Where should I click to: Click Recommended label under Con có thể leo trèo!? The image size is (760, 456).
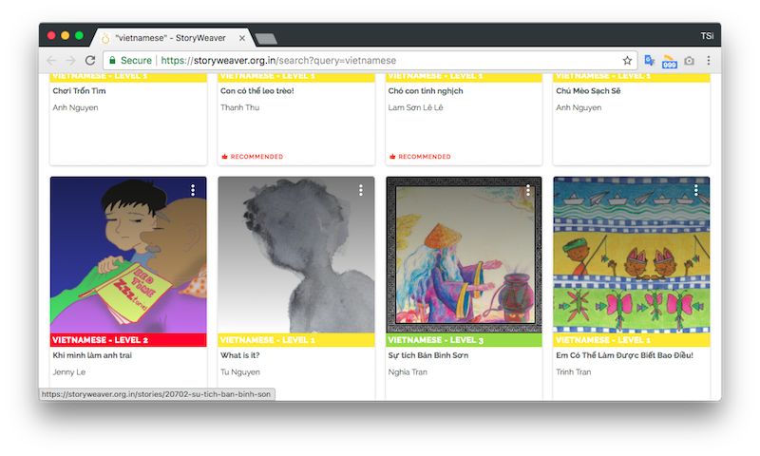coord(252,157)
